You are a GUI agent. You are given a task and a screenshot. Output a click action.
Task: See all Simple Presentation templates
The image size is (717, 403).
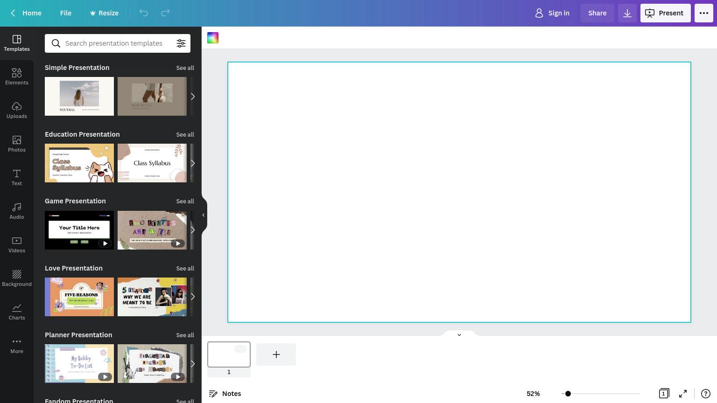pos(185,68)
